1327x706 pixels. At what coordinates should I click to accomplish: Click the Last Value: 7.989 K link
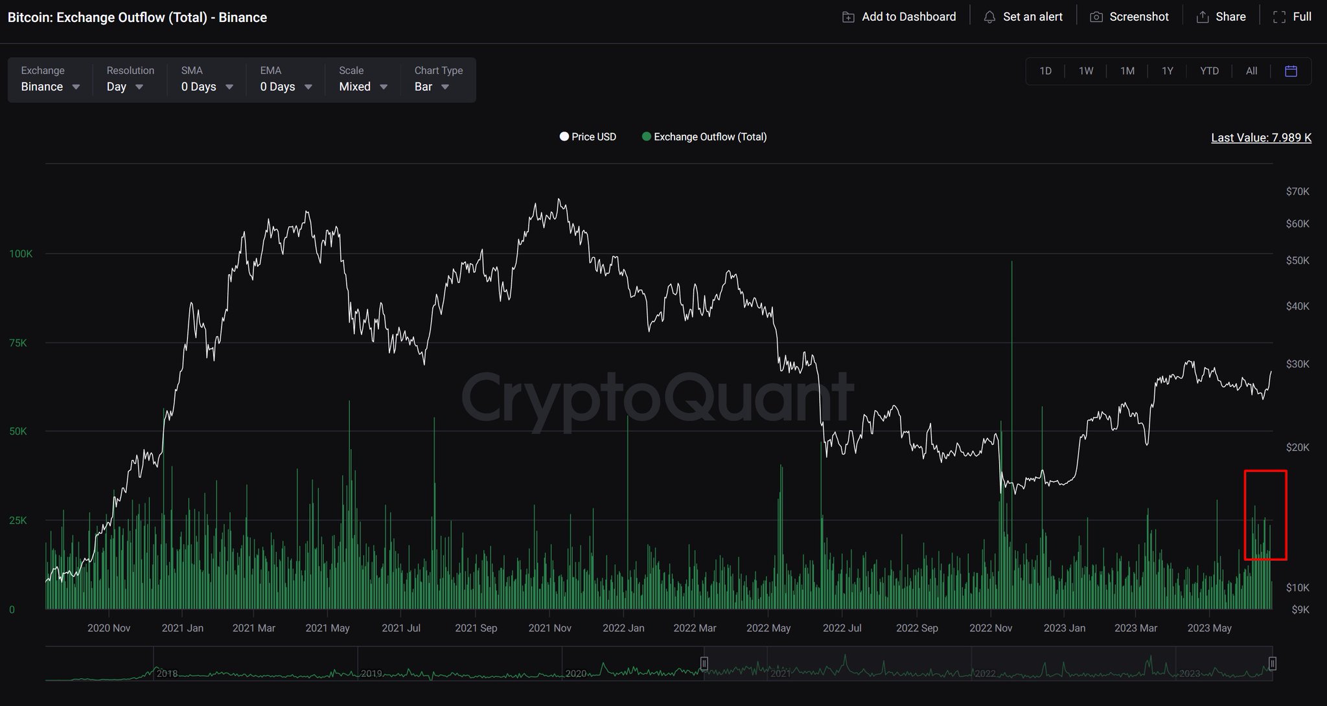click(x=1261, y=137)
